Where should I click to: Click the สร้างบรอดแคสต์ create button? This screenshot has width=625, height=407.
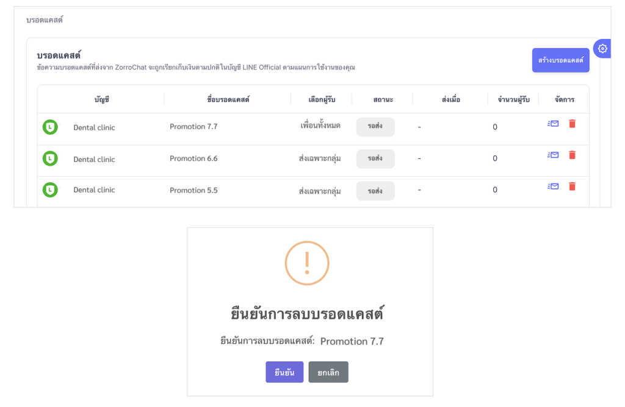560,60
